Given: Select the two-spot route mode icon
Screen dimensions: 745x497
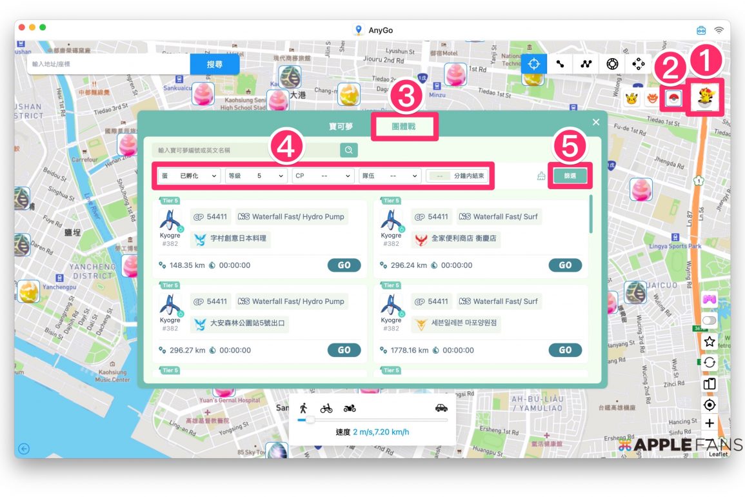Looking at the screenshot, I should pyautogui.click(x=561, y=64).
